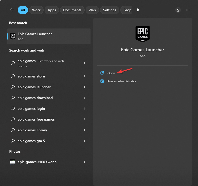Viewport: 198px width, 186px height.
Task: Click the large Epic Games logo
Action: coord(143,34)
